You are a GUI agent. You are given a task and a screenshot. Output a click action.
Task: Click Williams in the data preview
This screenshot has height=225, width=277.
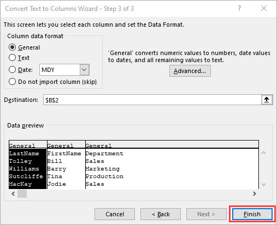point(24,169)
